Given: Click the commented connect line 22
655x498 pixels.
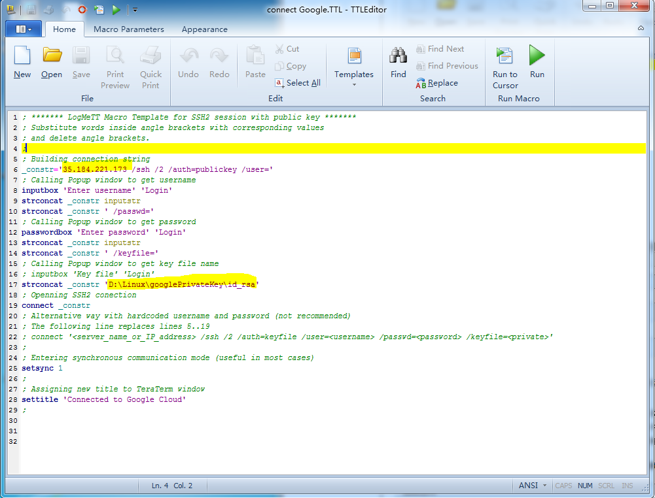Looking at the screenshot, I should [x=287, y=337].
